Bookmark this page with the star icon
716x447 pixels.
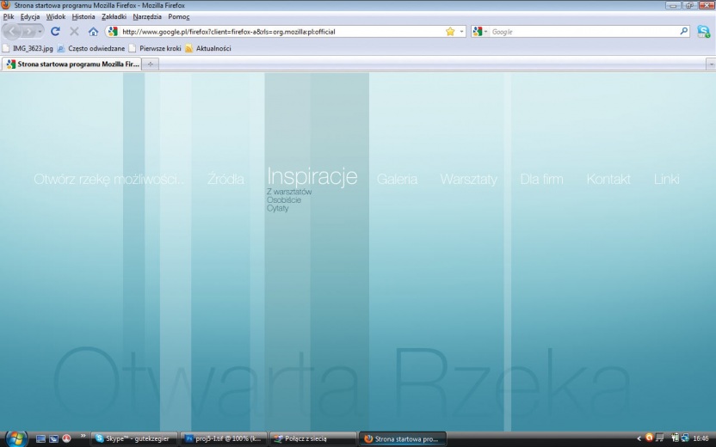450,32
